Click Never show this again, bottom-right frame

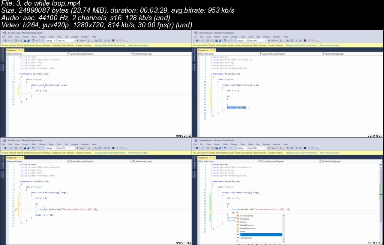point(330,153)
